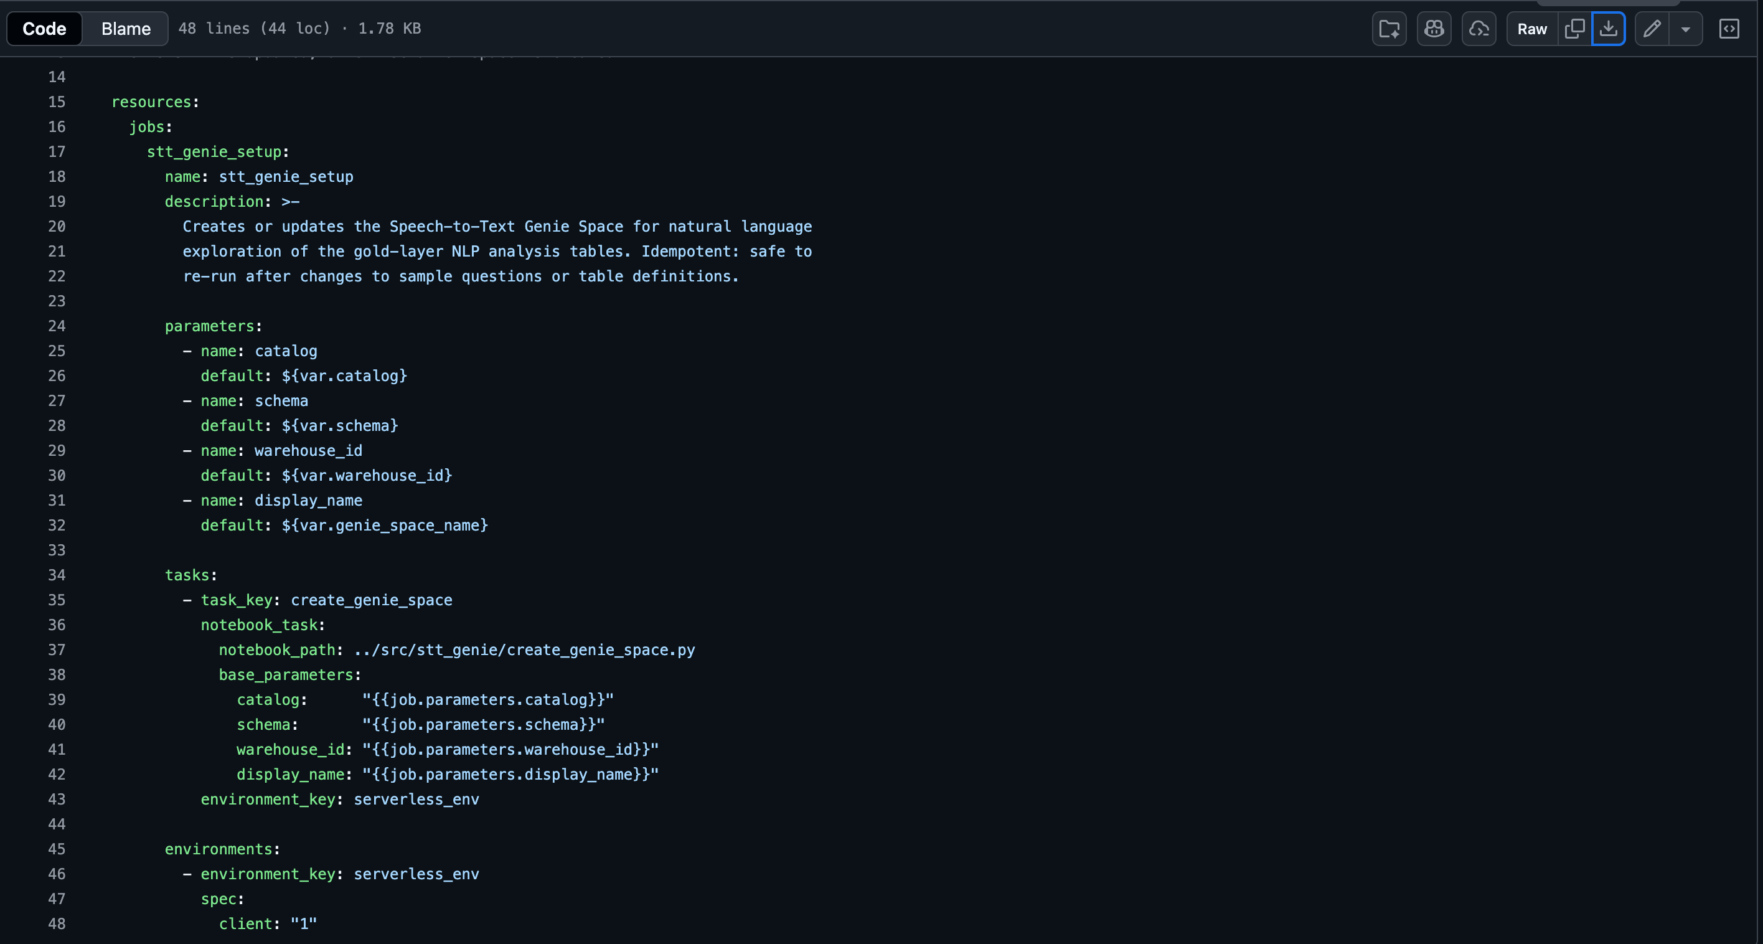Download the raw file
This screenshot has width=1763, height=944.
[x=1607, y=29]
